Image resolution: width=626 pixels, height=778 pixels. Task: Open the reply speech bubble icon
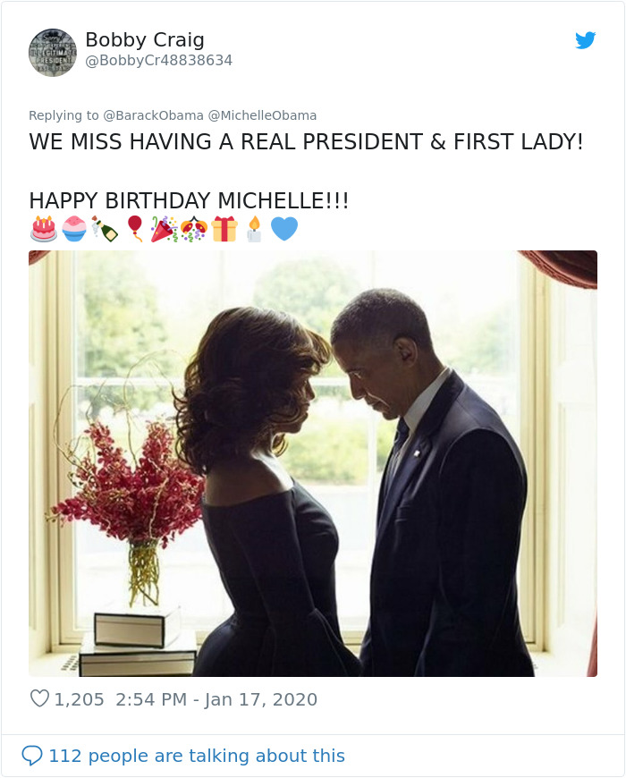coord(33,756)
